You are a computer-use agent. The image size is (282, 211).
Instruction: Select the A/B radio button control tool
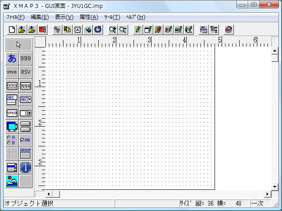(x=12, y=140)
